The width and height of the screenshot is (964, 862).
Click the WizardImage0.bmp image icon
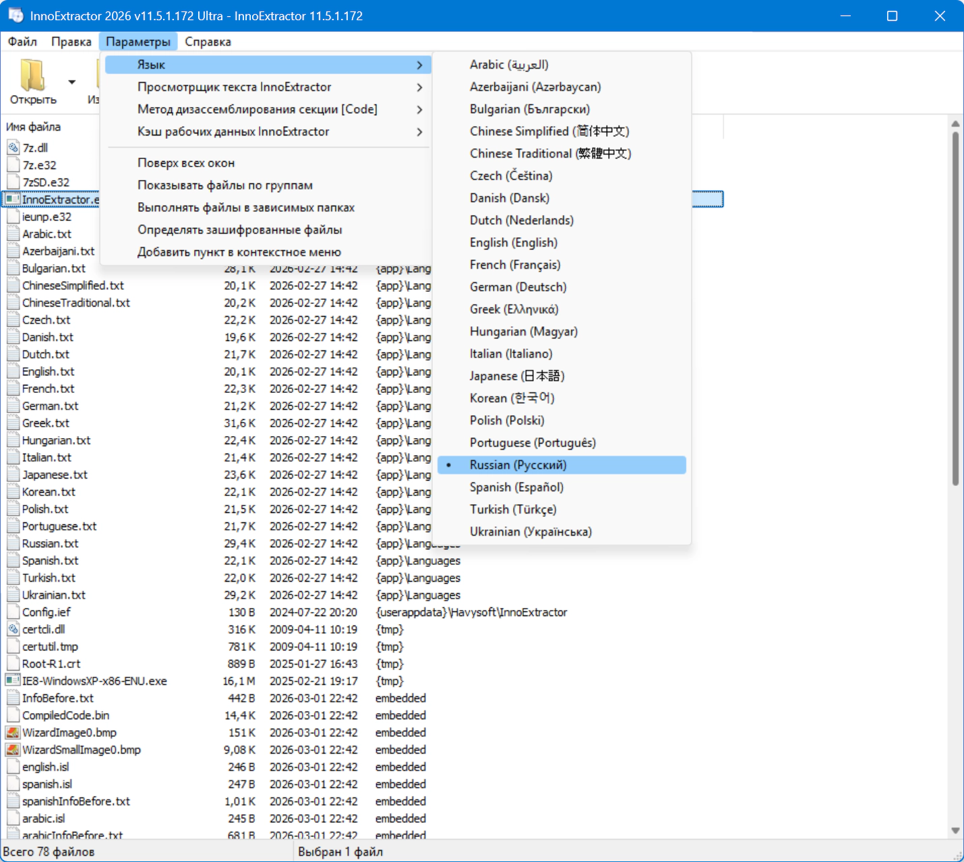pos(12,733)
